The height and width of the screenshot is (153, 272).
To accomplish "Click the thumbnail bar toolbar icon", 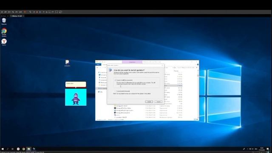I will coord(46,12).
